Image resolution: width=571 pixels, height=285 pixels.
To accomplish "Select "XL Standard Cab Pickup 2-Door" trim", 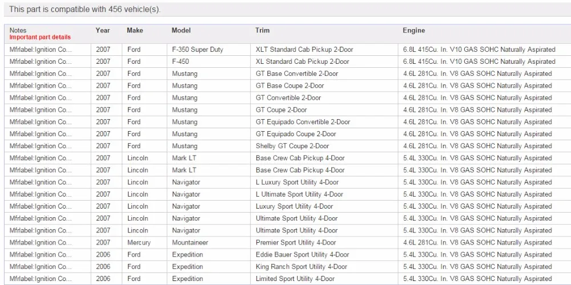I will tap(303, 62).
